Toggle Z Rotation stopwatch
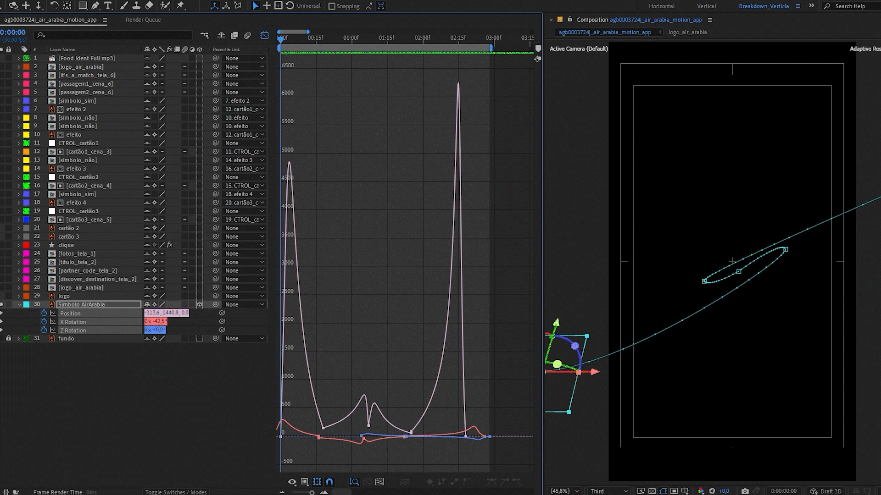 point(44,330)
